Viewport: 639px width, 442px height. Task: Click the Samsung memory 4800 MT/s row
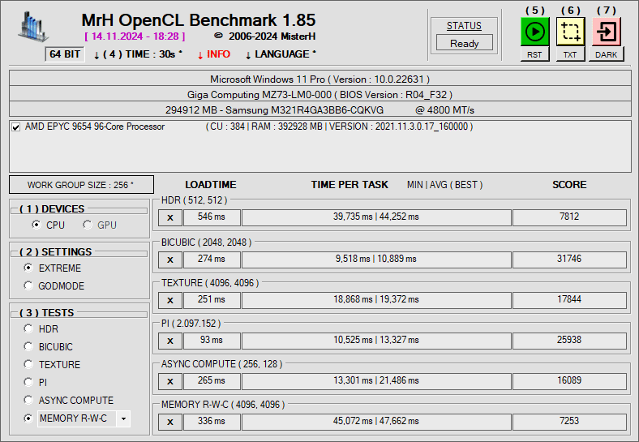pos(320,109)
